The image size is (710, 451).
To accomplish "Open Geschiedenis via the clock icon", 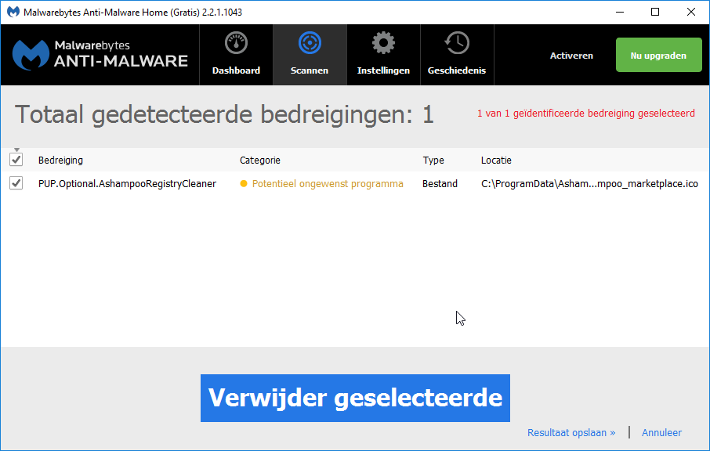I will (x=456, y=42).
